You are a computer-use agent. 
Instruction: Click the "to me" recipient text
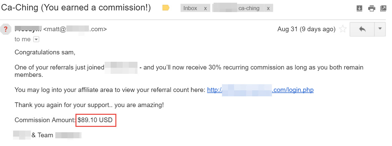22,39
